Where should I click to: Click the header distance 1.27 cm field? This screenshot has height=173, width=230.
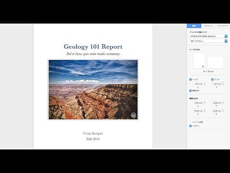198,84
